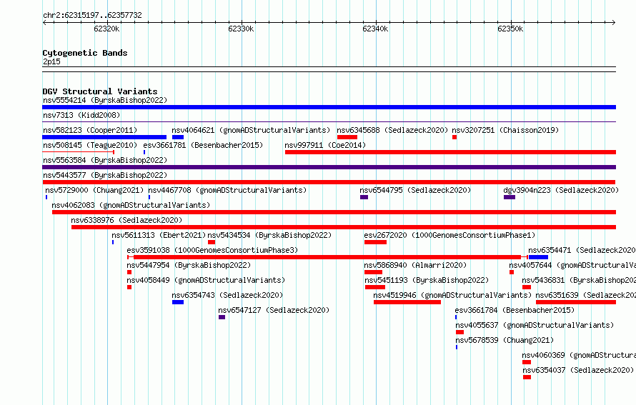Click the red bar under esv2672020
The width and height of the screenshot is (636, 405).
(376, 242)
